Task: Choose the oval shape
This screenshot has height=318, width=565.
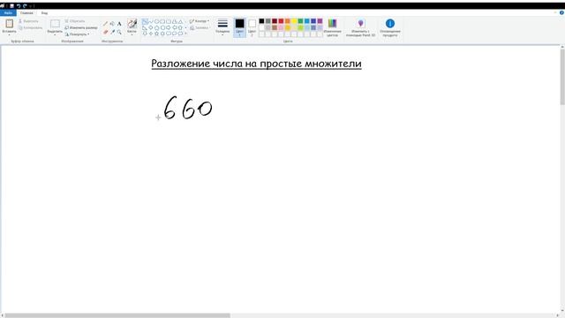Action: (157, 21)
